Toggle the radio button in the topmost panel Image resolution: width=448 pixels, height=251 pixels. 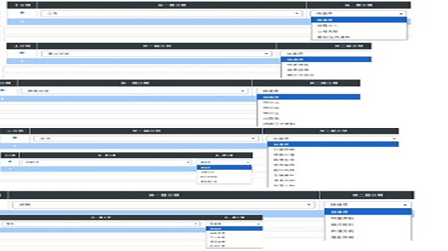pyautogui.click(x=22, y=13)
